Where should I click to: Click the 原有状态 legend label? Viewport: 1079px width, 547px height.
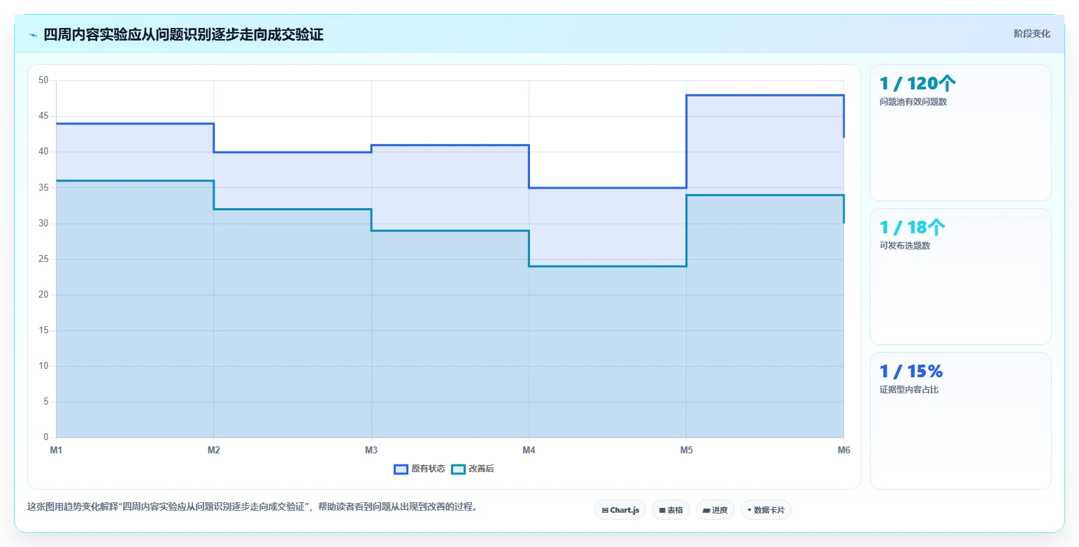tap(428, 469)
